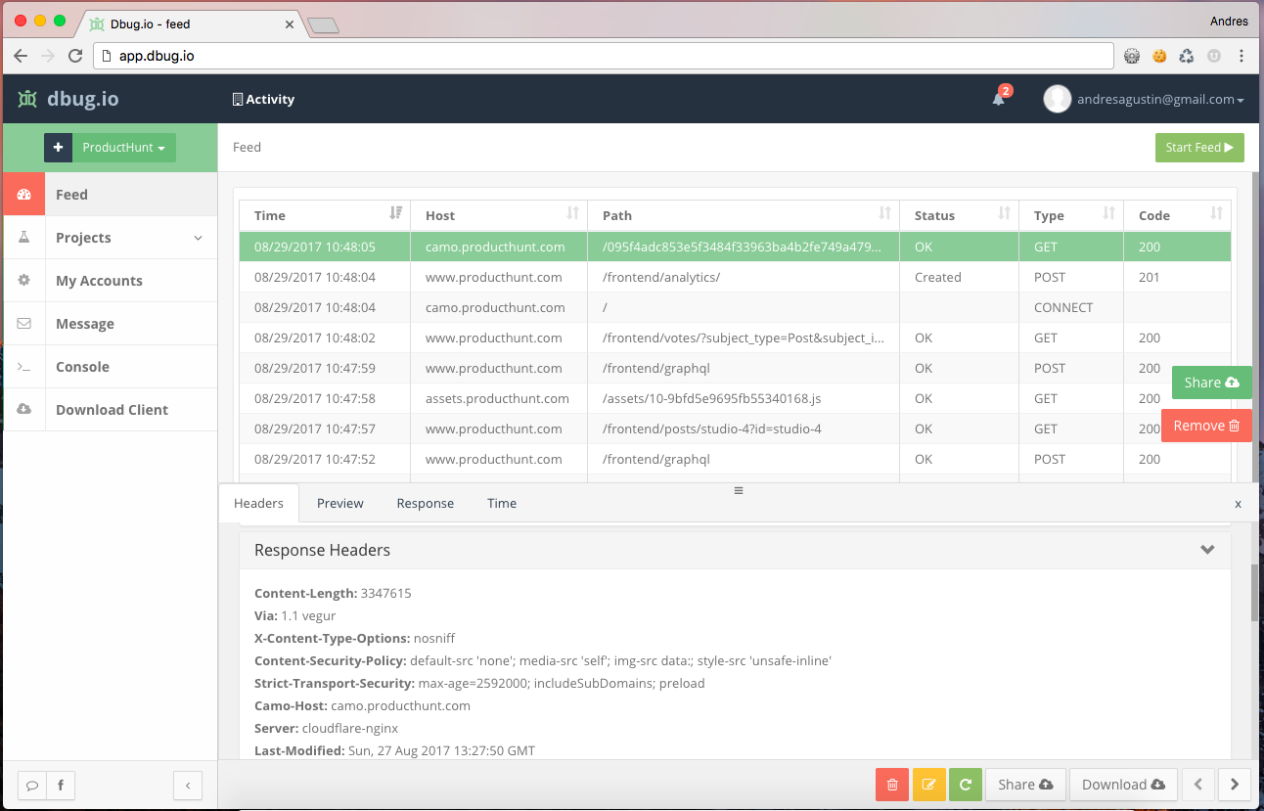Viewport: 1264px width, 811px height.
Task: Open My Accounts in the sidebar
Action: tap(110, 281)
